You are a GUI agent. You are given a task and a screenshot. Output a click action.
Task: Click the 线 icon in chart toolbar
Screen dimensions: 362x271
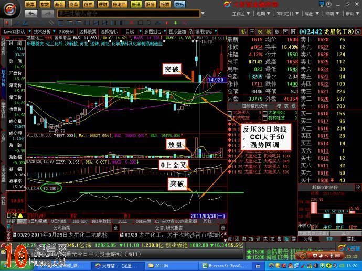(x=269, y=31)
